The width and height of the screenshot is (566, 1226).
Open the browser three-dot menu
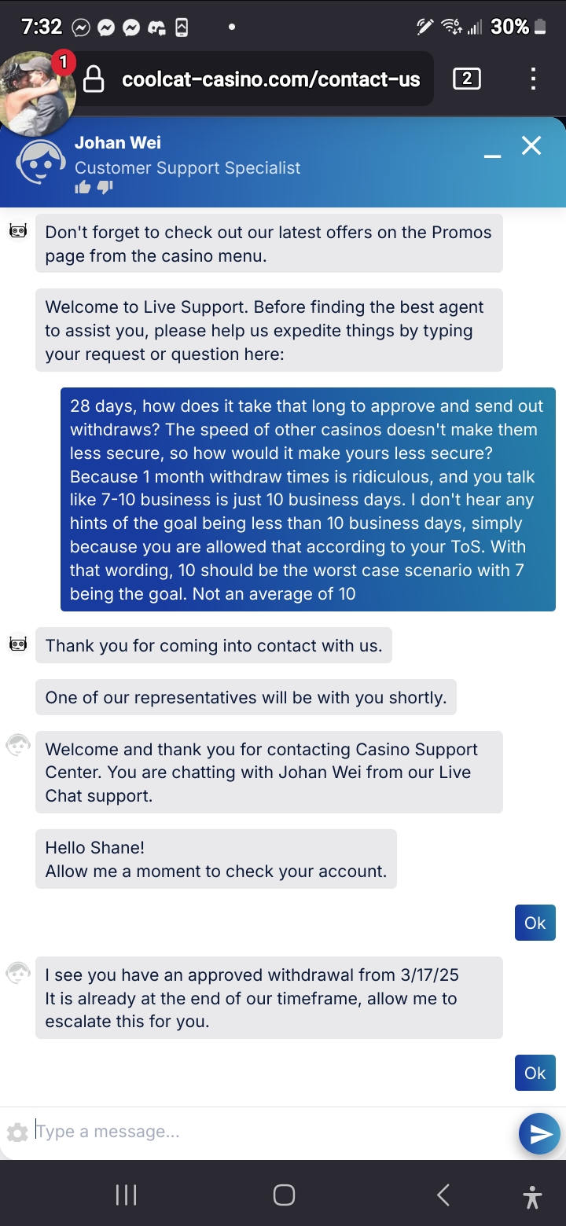(x=533, y=79)
